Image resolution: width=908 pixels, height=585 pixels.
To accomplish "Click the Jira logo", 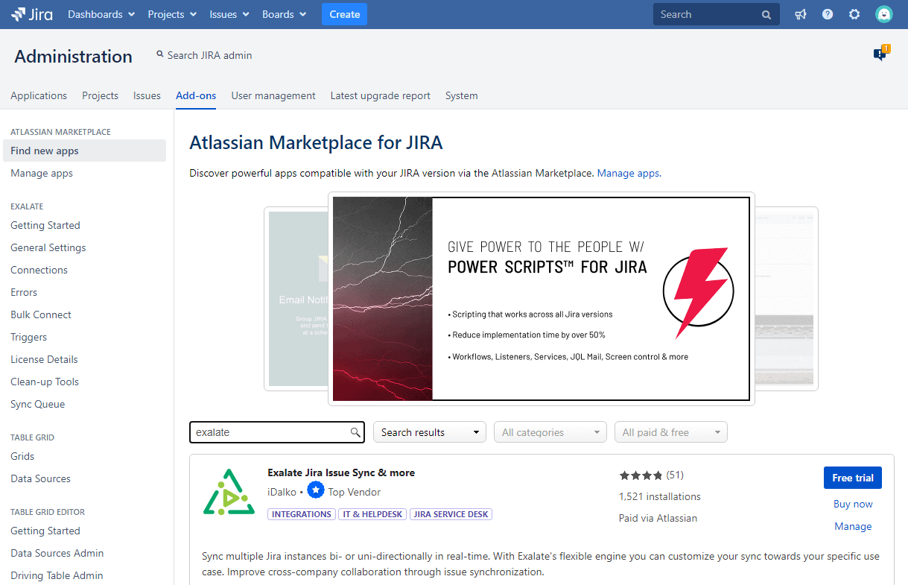I will pos(32,14).
